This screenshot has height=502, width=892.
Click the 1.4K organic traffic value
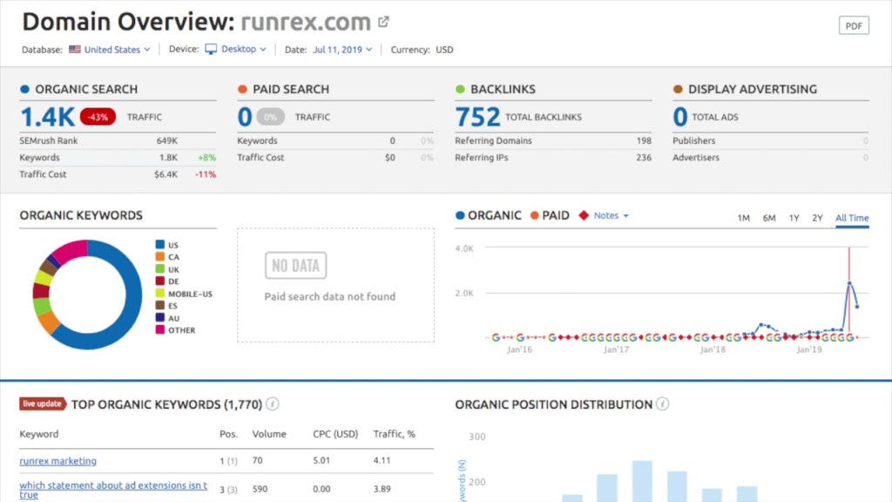48,118
